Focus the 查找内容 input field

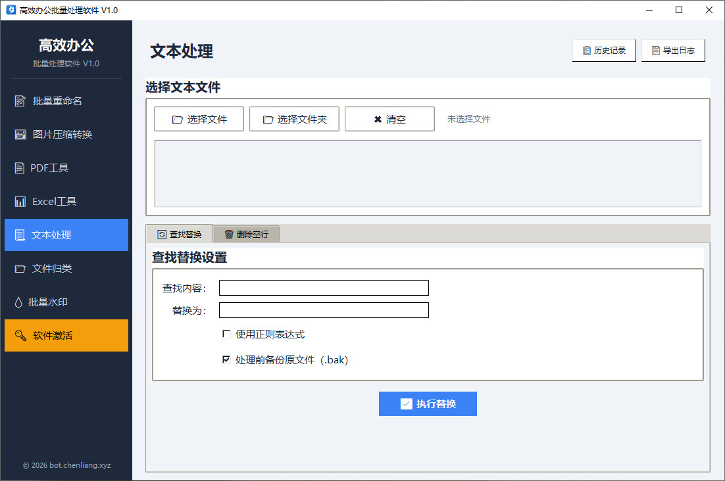point(324,288)
